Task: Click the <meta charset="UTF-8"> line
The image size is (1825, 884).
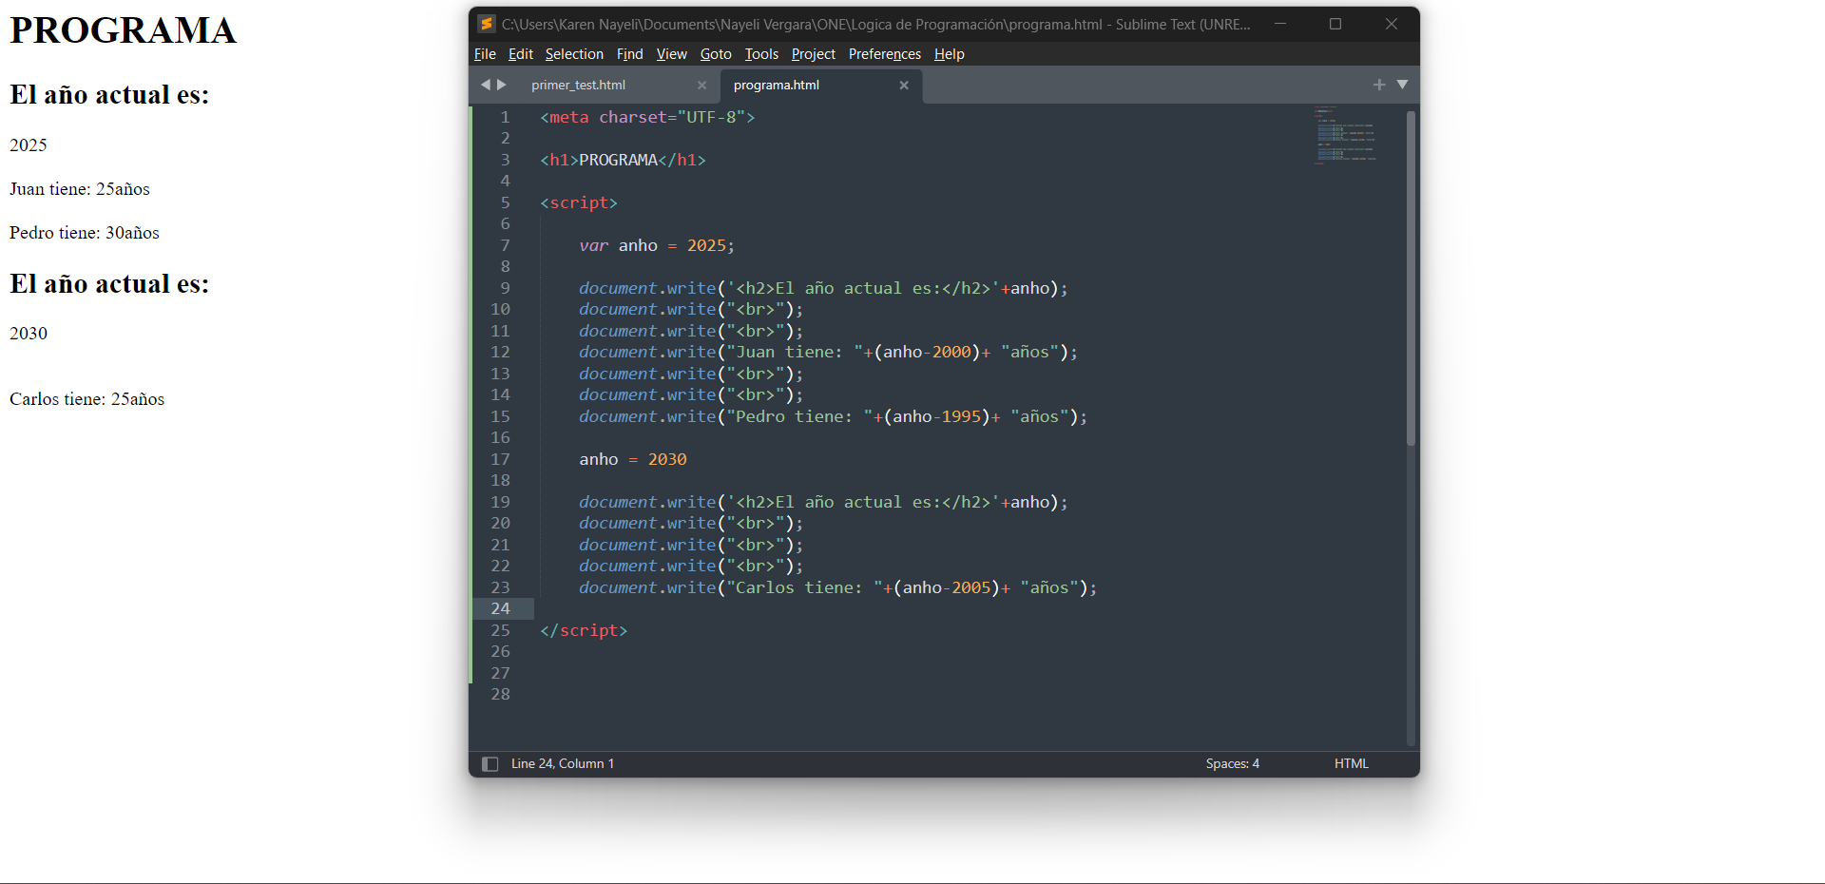Action: tap(647, 117)
